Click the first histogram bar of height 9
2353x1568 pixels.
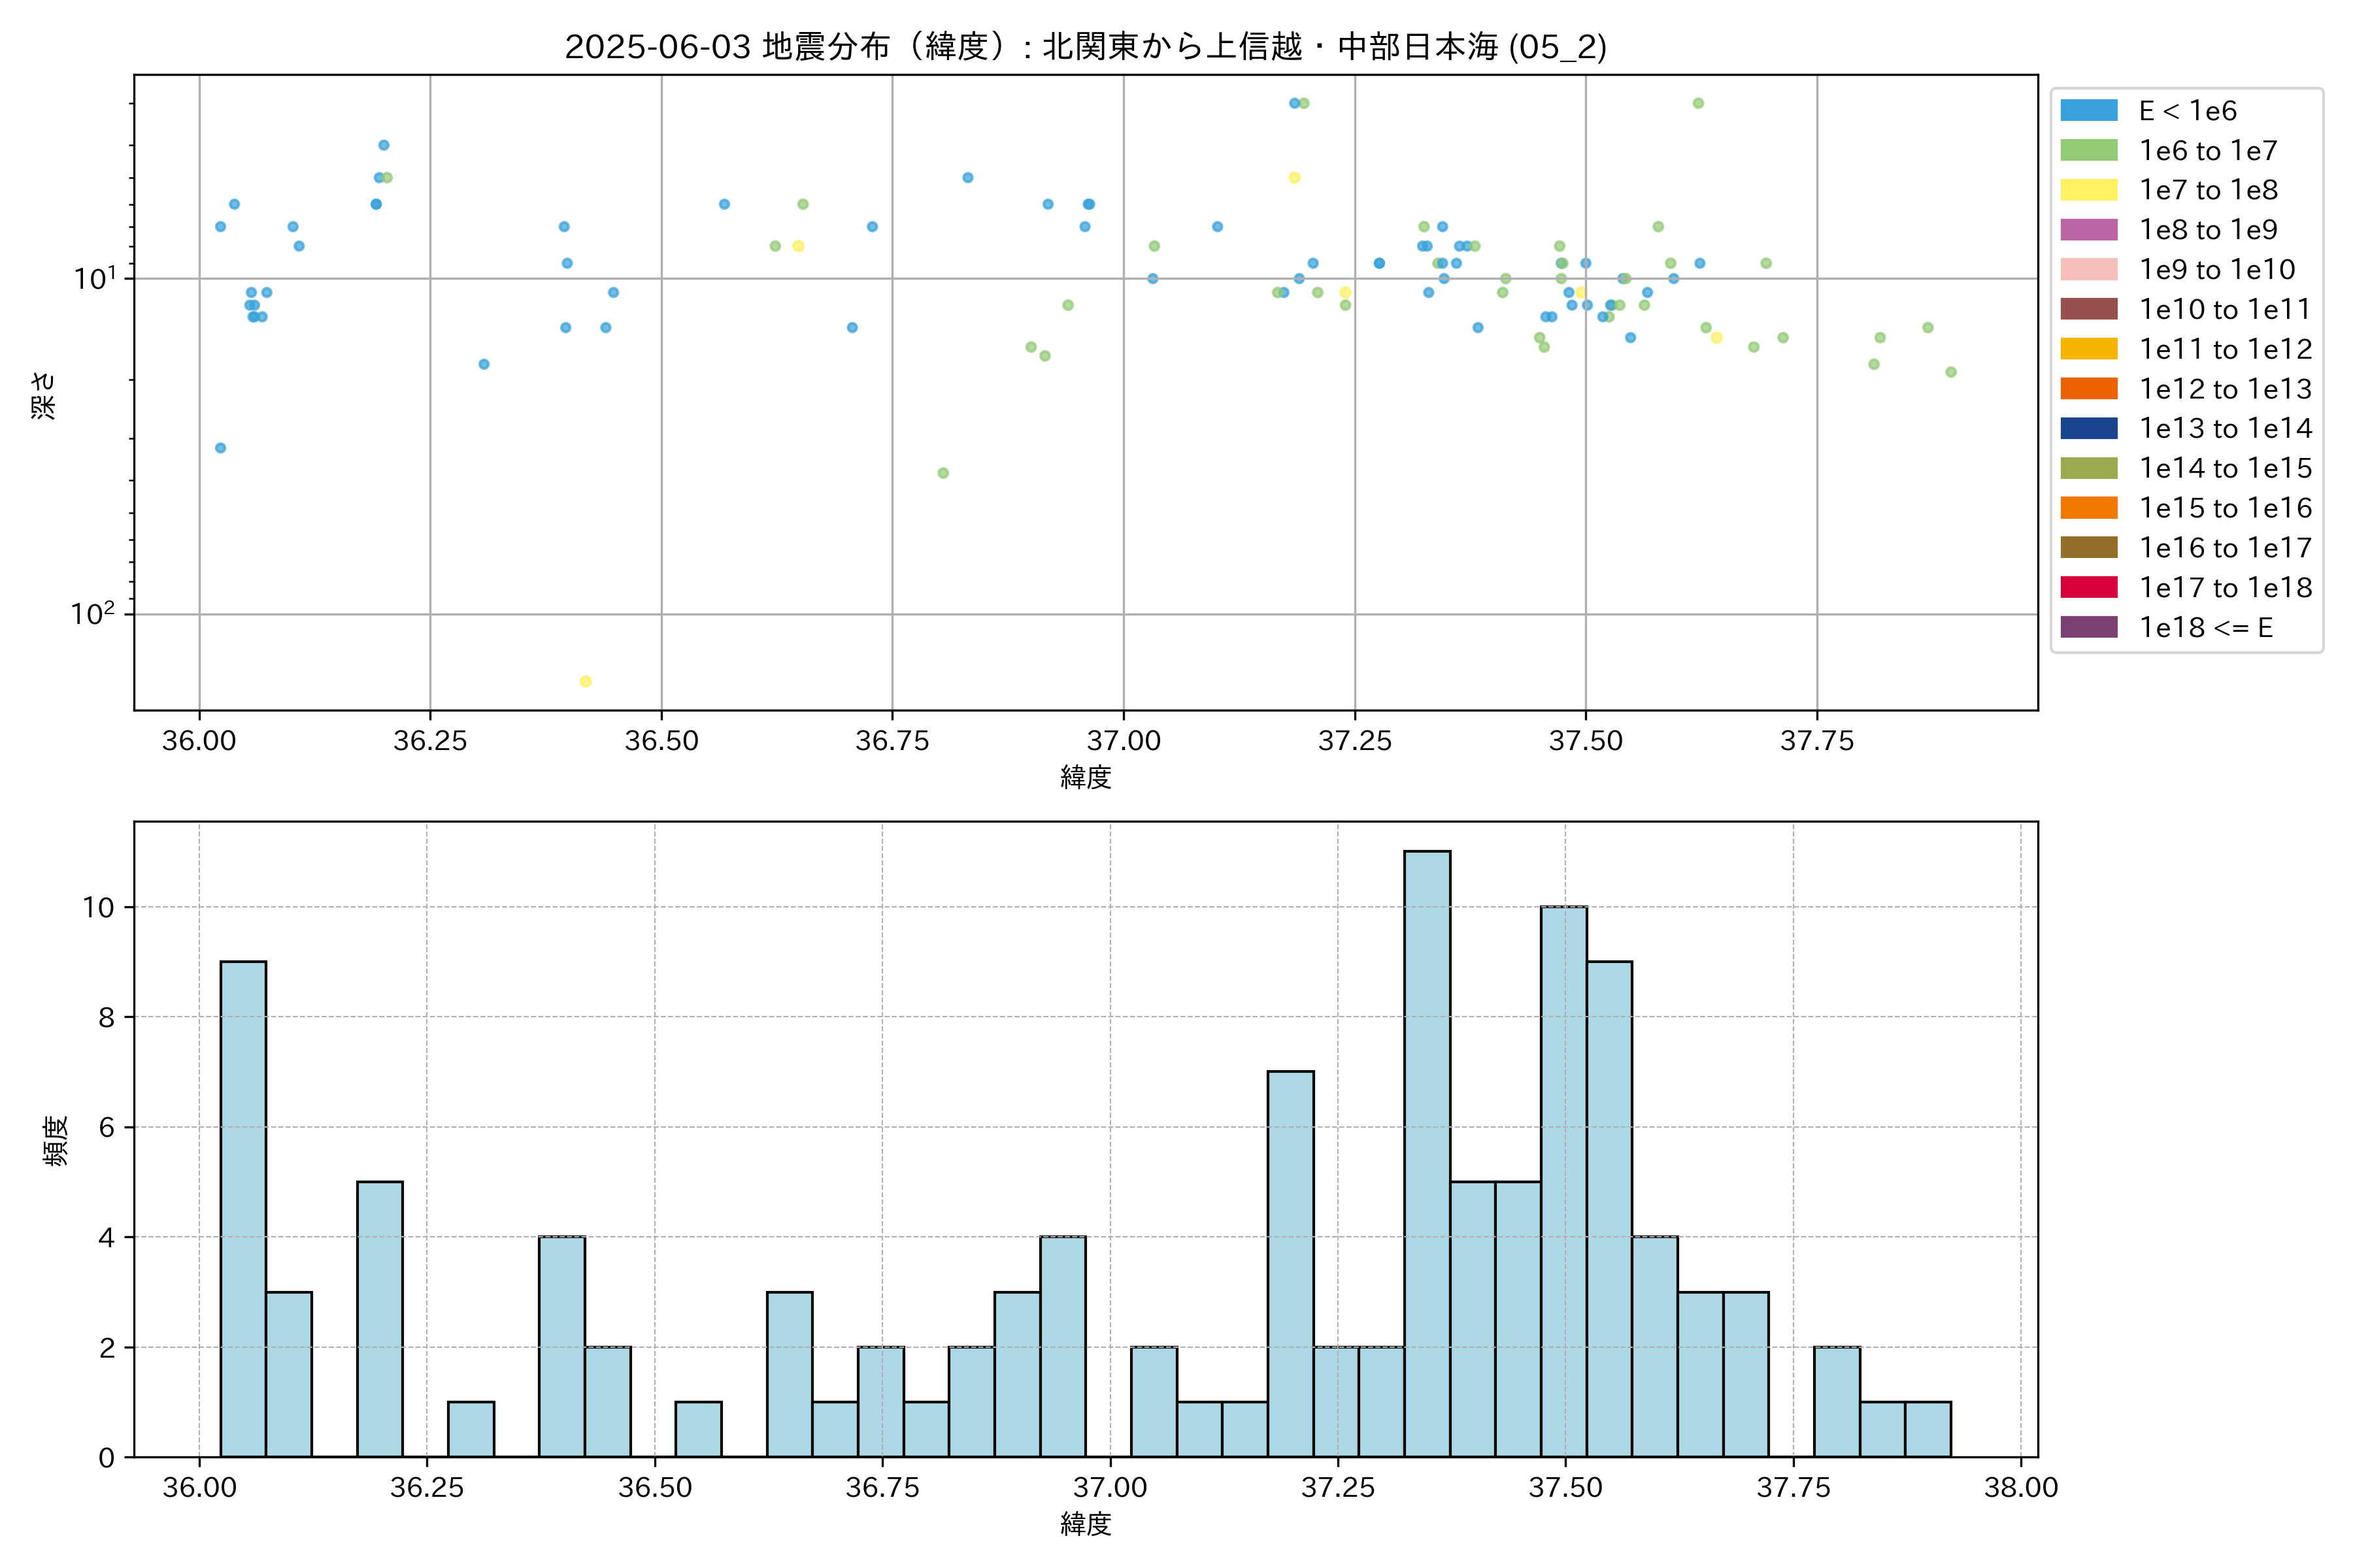pyautogui.click(x=243, y=1209)
